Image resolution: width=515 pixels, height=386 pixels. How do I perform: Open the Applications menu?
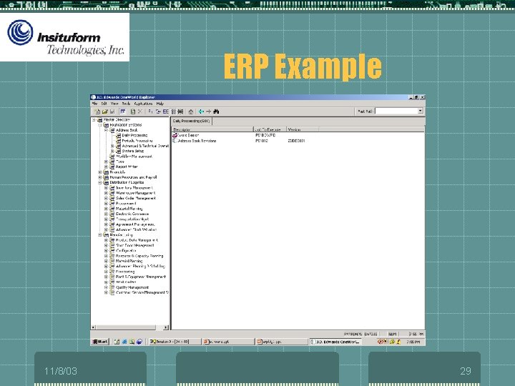pyautogui.click(x=143, y=104)
